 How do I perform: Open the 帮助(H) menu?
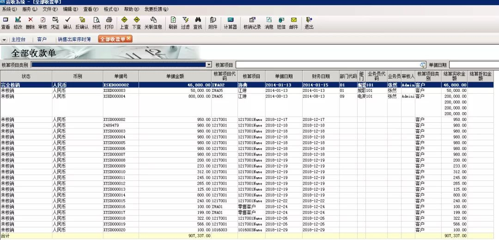(132, 10)
